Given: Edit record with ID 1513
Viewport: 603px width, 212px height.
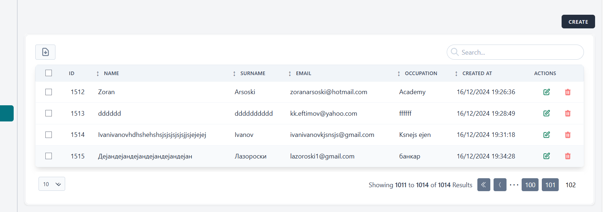Looking at the screenshot, I should pyautogui.click(x=546, y=113).
